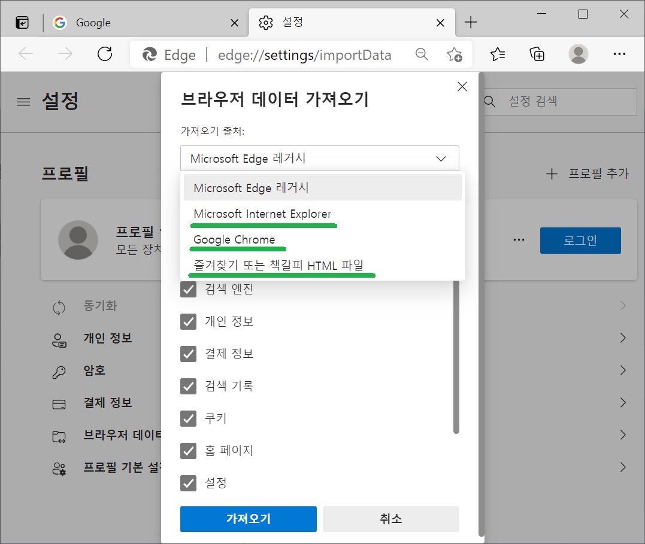Go forward to next page
This screenshot has width=645, height=544.
65,54
